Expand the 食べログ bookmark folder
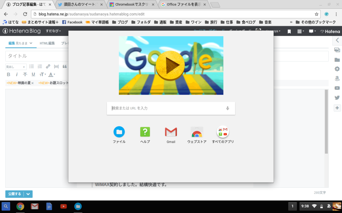 tap(246, 22)
